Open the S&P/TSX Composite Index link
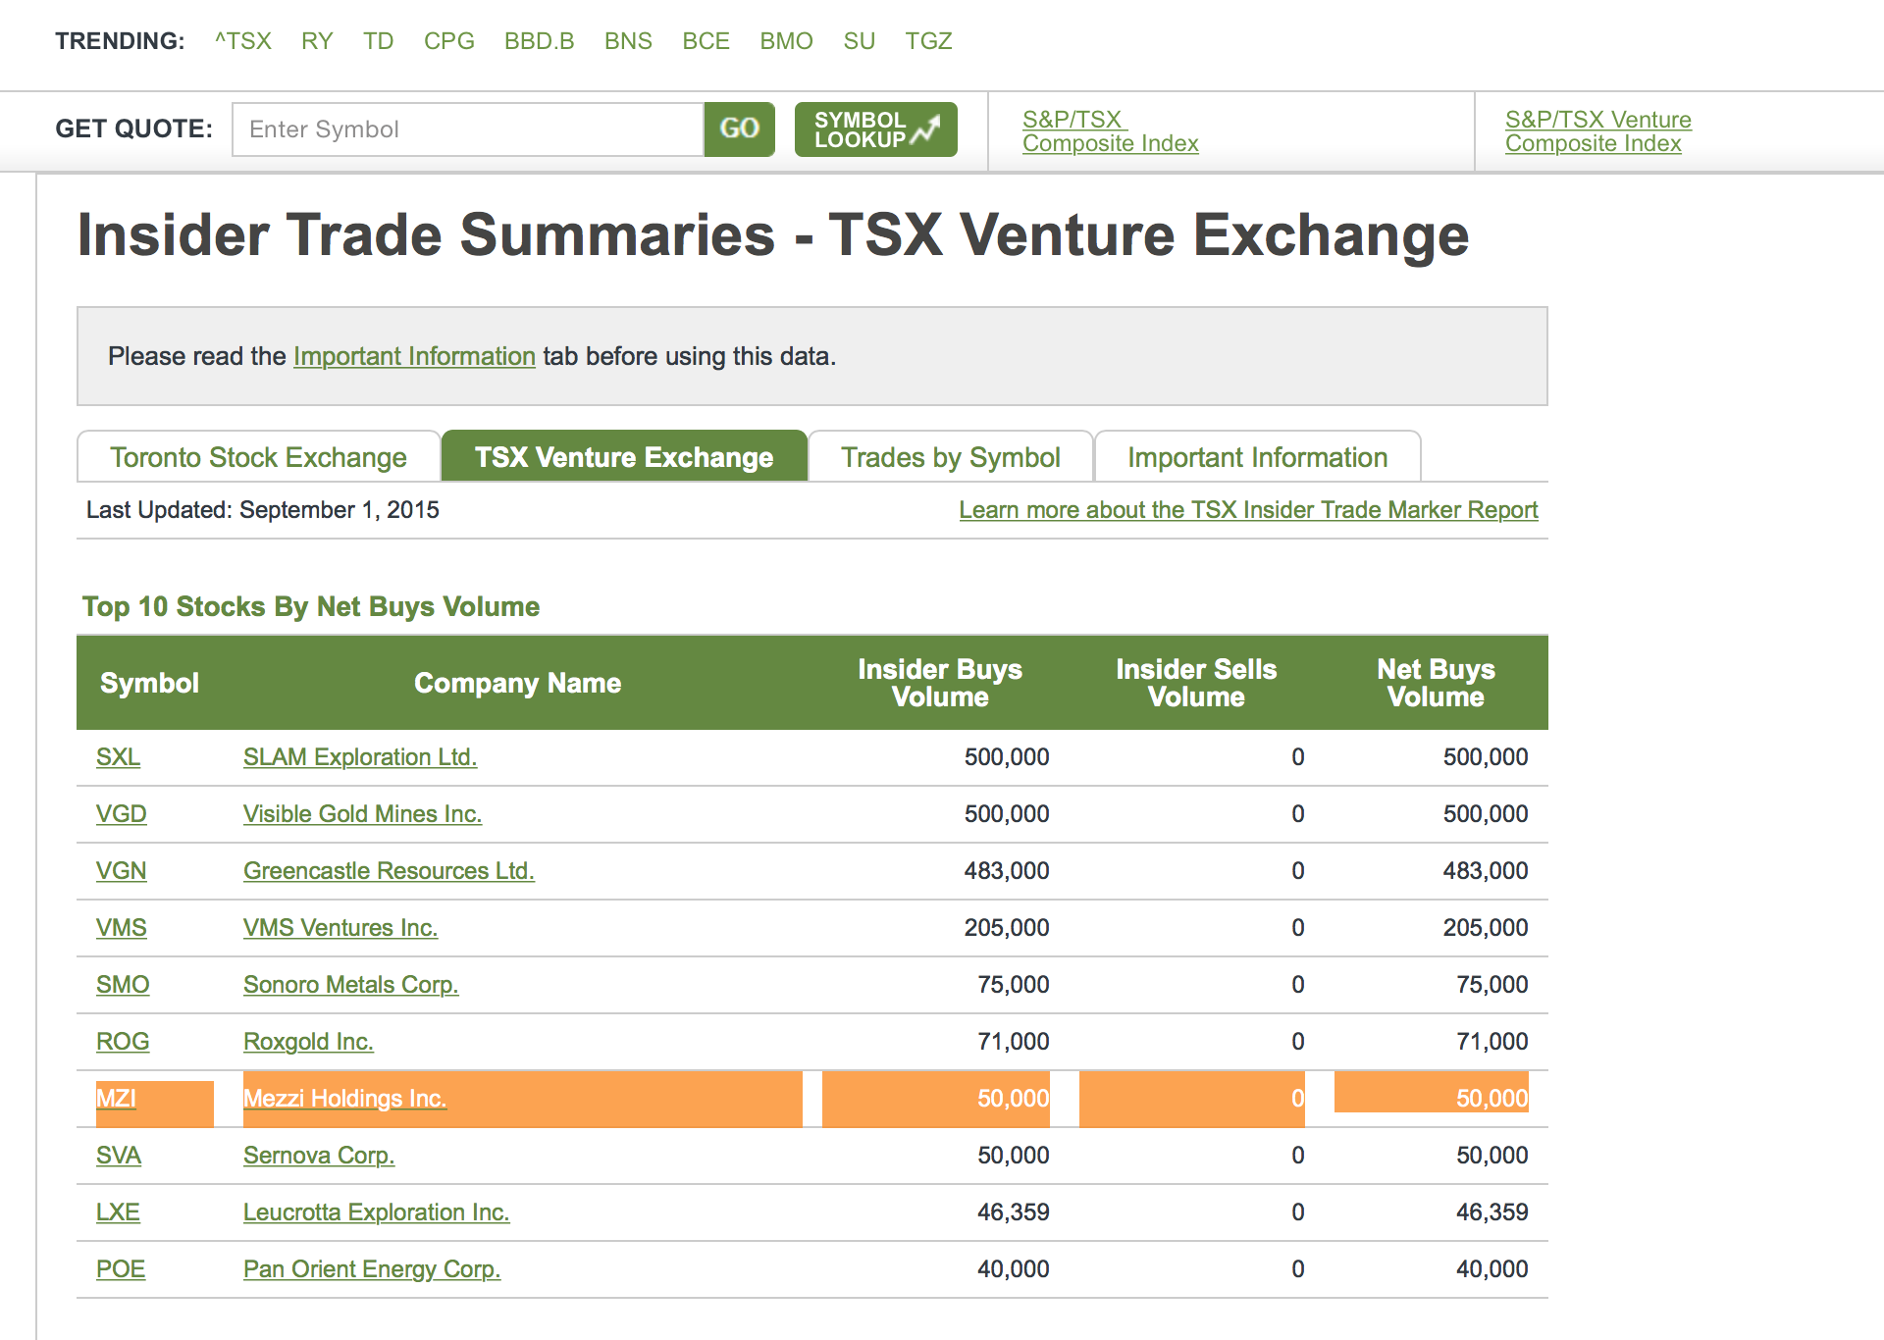This screenshot has height=1340, width=1884. point(1110,131)
